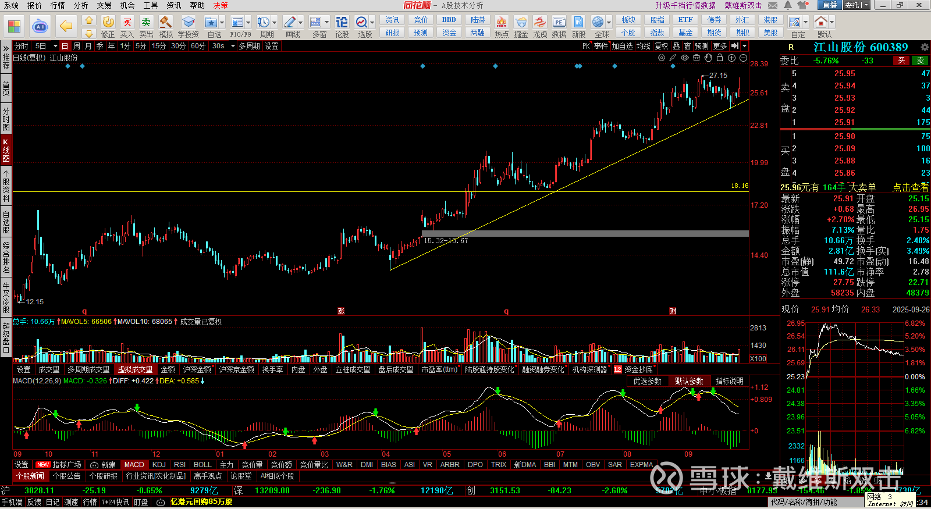Expand the 5日 period dropdown arrow
This screenshot has width=931, height=509.
click(55, 46)
